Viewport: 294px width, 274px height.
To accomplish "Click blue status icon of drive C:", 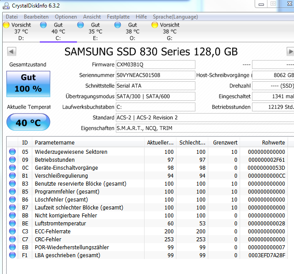I will pos(43,25).
